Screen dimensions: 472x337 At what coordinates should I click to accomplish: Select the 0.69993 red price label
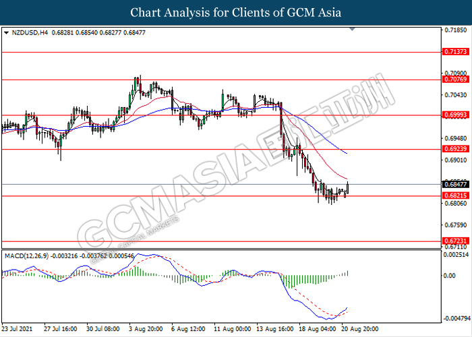[x=455, y=115]
